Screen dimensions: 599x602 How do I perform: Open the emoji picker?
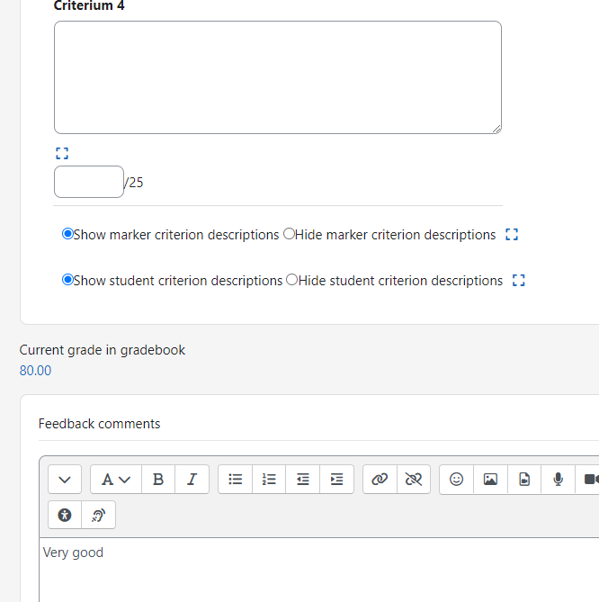[x=457, y=479]
